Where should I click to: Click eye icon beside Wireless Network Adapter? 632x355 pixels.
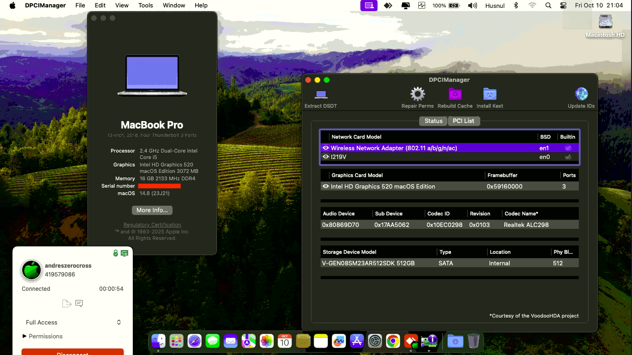click(x=326, y=148)
